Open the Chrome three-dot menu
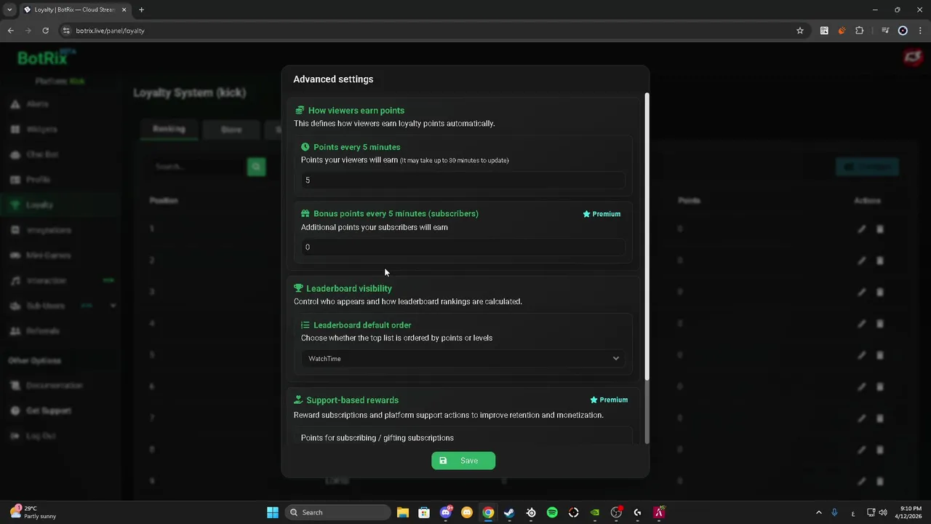 tap(920, 31)
